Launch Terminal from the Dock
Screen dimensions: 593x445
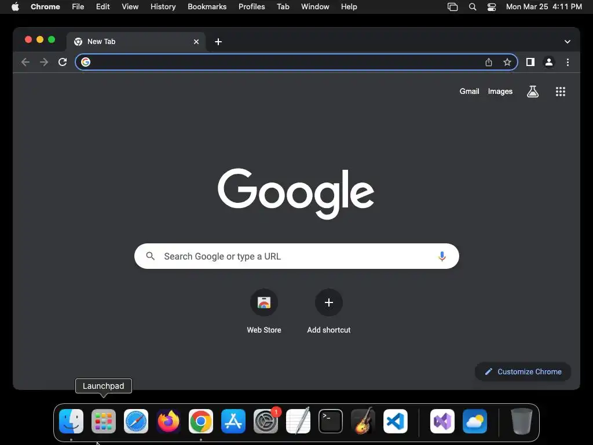[331, 421]
